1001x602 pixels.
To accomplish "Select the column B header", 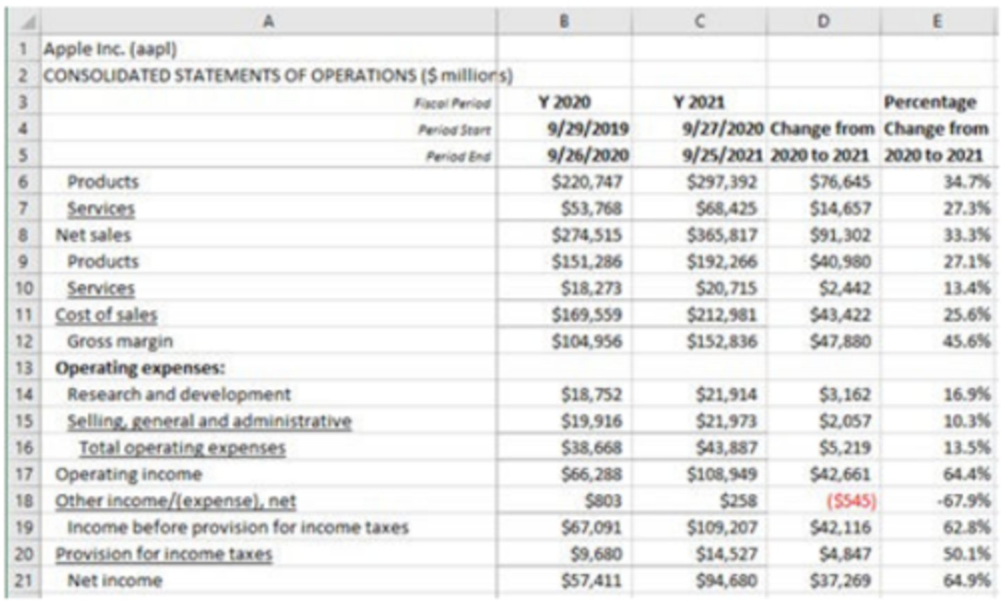I will [x=564, y=22].
